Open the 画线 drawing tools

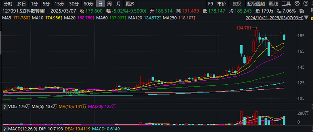coord(273,4)
